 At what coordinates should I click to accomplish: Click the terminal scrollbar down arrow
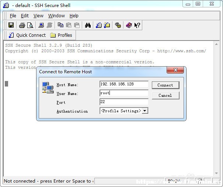coord(216,173)
